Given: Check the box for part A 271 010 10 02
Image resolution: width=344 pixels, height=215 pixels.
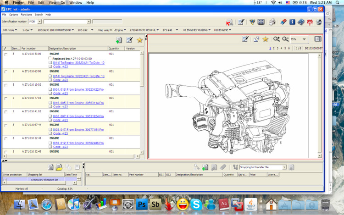Looking at the screenshot, I should coord(6,85).
